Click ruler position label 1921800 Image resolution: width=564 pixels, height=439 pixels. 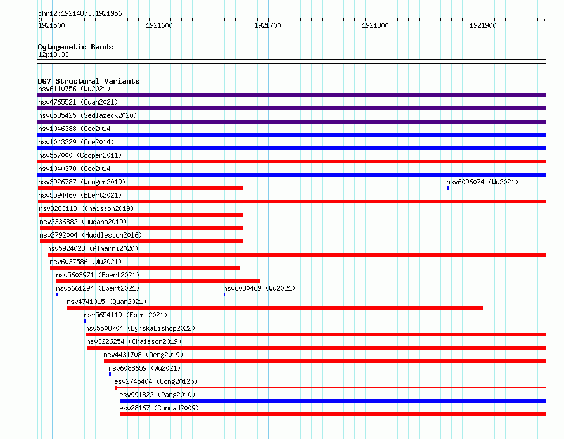point(375,25)
